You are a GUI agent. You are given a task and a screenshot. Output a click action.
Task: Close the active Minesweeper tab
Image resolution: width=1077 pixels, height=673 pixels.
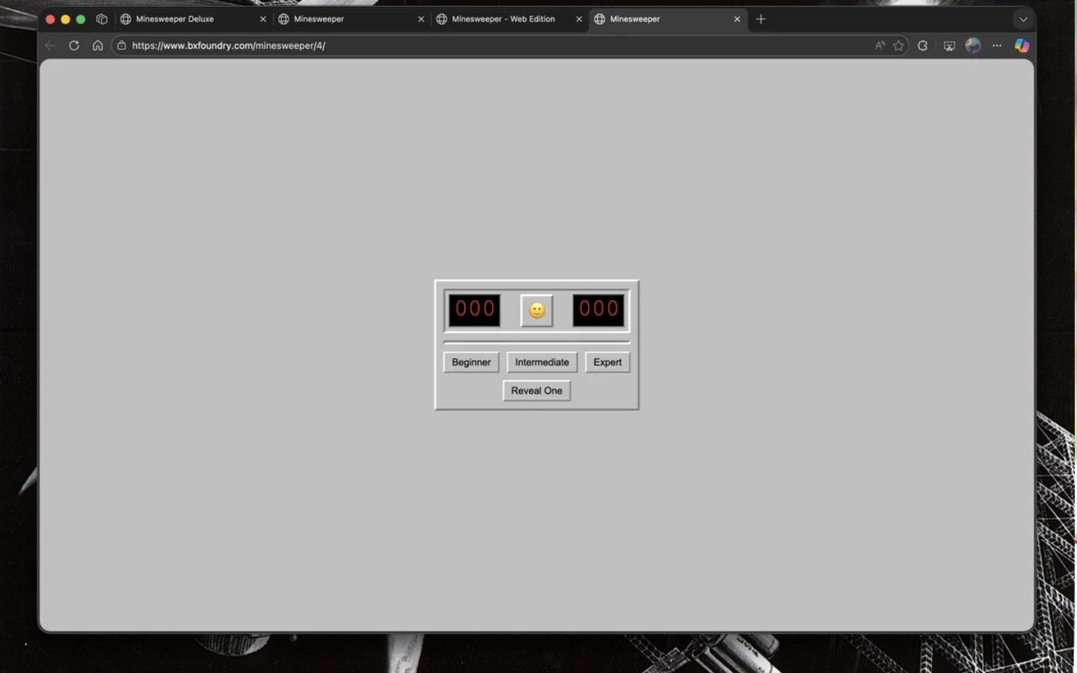(x=737, y=19)
